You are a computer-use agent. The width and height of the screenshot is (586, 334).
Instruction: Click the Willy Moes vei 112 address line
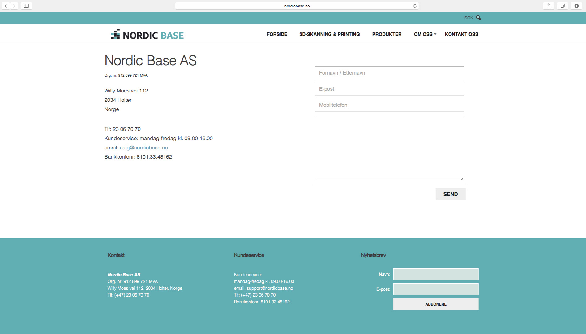click(x=126, y=91)
